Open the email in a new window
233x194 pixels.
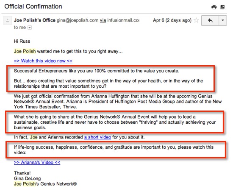pos(222,7)
